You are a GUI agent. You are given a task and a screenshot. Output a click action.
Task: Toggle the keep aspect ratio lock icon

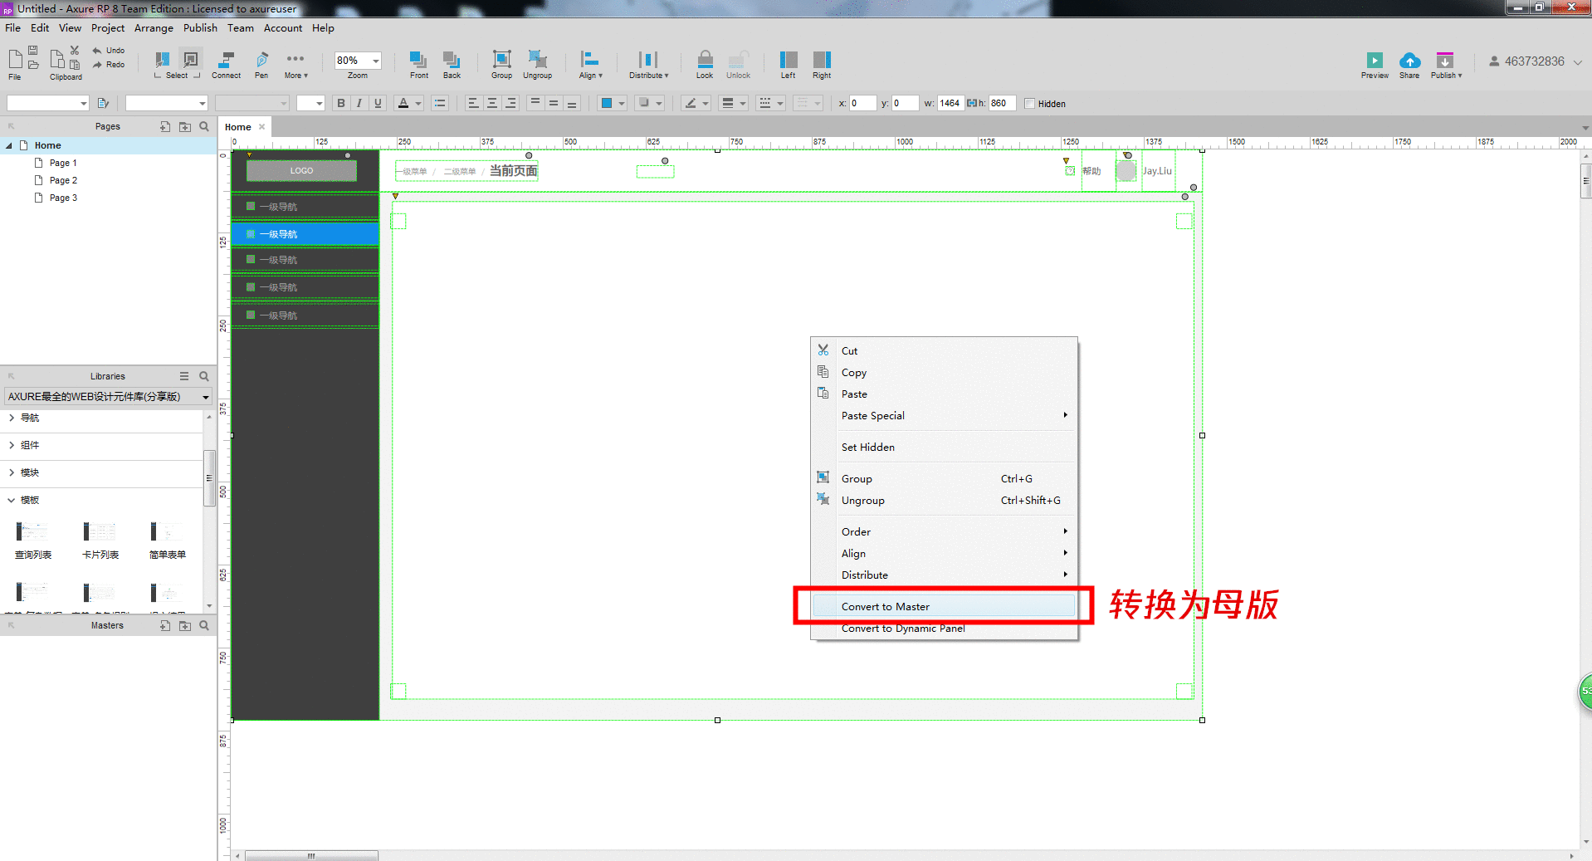click(x=971, y=104)
